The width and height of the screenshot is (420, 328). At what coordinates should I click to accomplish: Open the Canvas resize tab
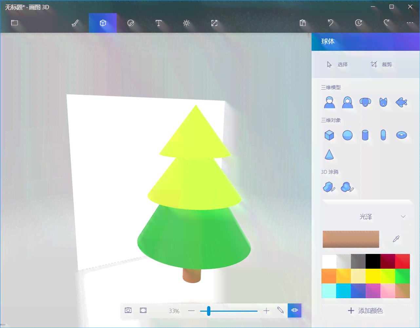[214, 23]
